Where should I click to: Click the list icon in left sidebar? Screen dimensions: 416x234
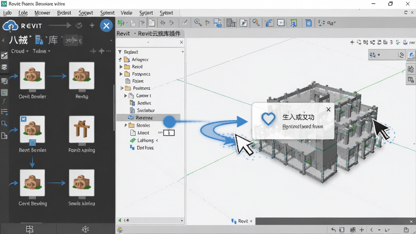pos(4,112)
